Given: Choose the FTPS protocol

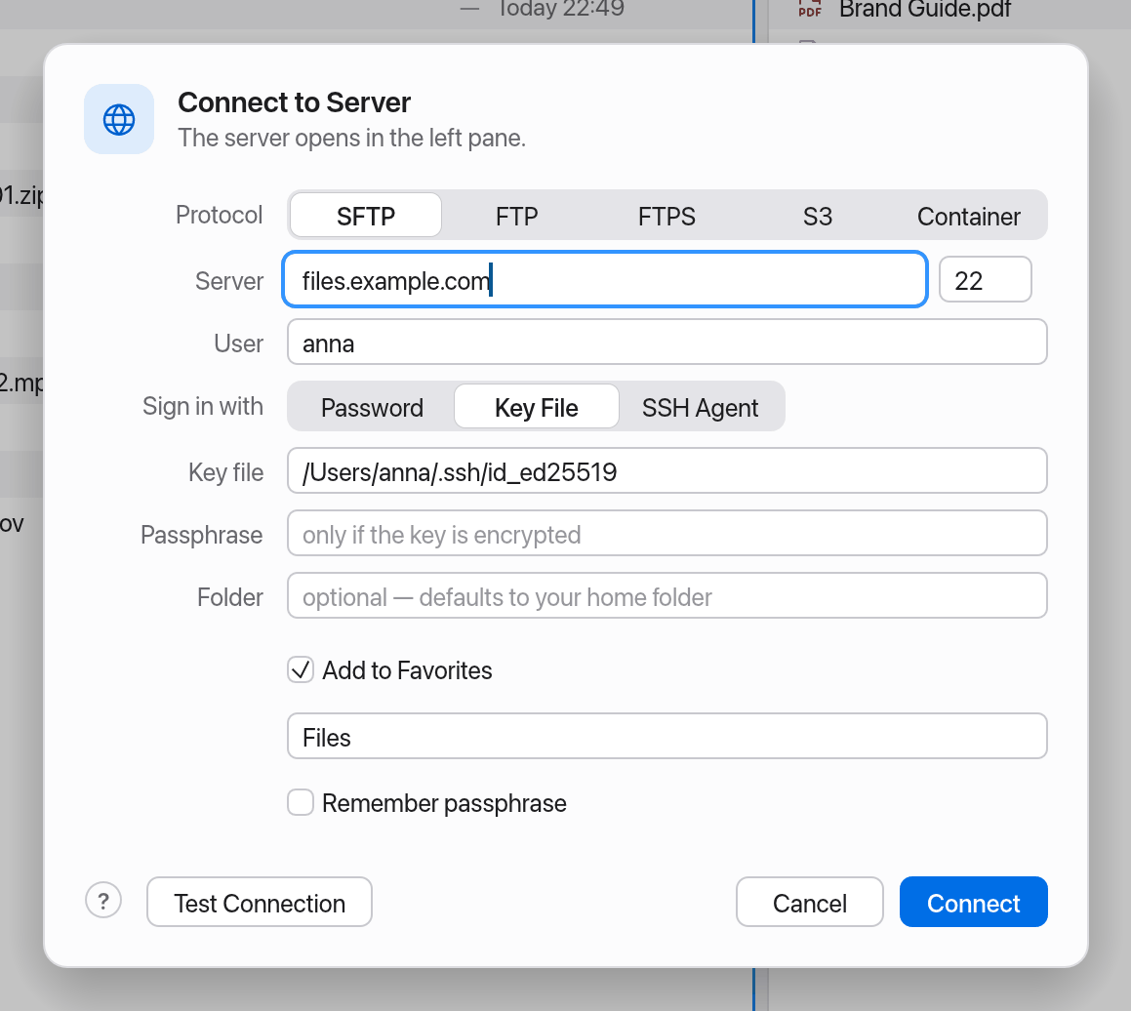Looking at the screenshot, I should (666, 216).
